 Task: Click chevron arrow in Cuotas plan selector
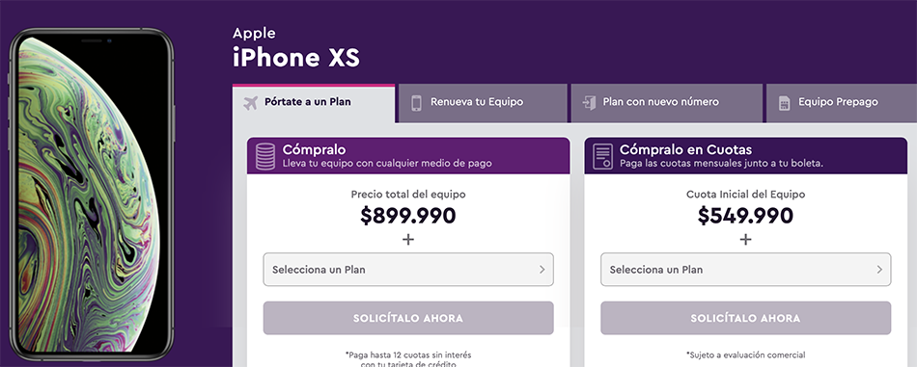point(879,270)
